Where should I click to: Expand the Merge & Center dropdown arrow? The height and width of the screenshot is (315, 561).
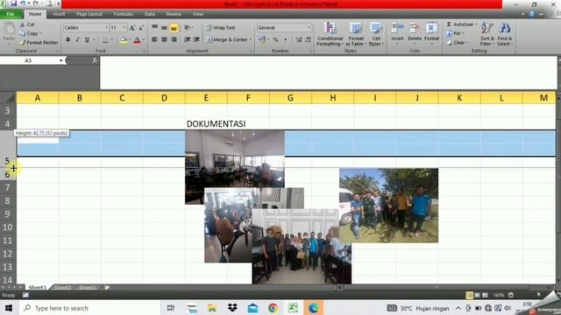coord(251,39)
